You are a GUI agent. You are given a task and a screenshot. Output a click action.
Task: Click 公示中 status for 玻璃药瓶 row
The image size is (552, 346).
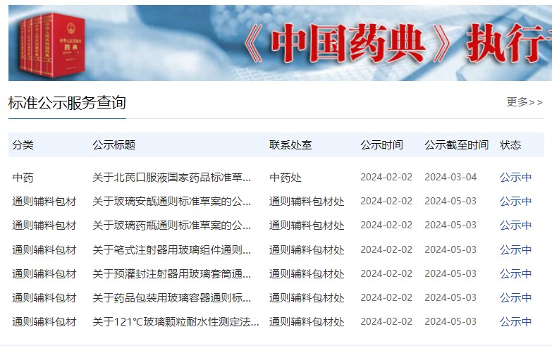point(516,225)
